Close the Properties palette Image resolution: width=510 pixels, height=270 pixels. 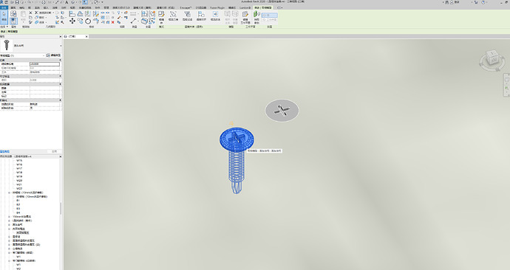pos(60,37)
